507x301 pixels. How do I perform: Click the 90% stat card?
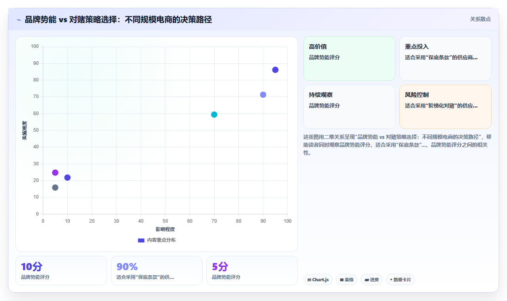pos(156,271)
